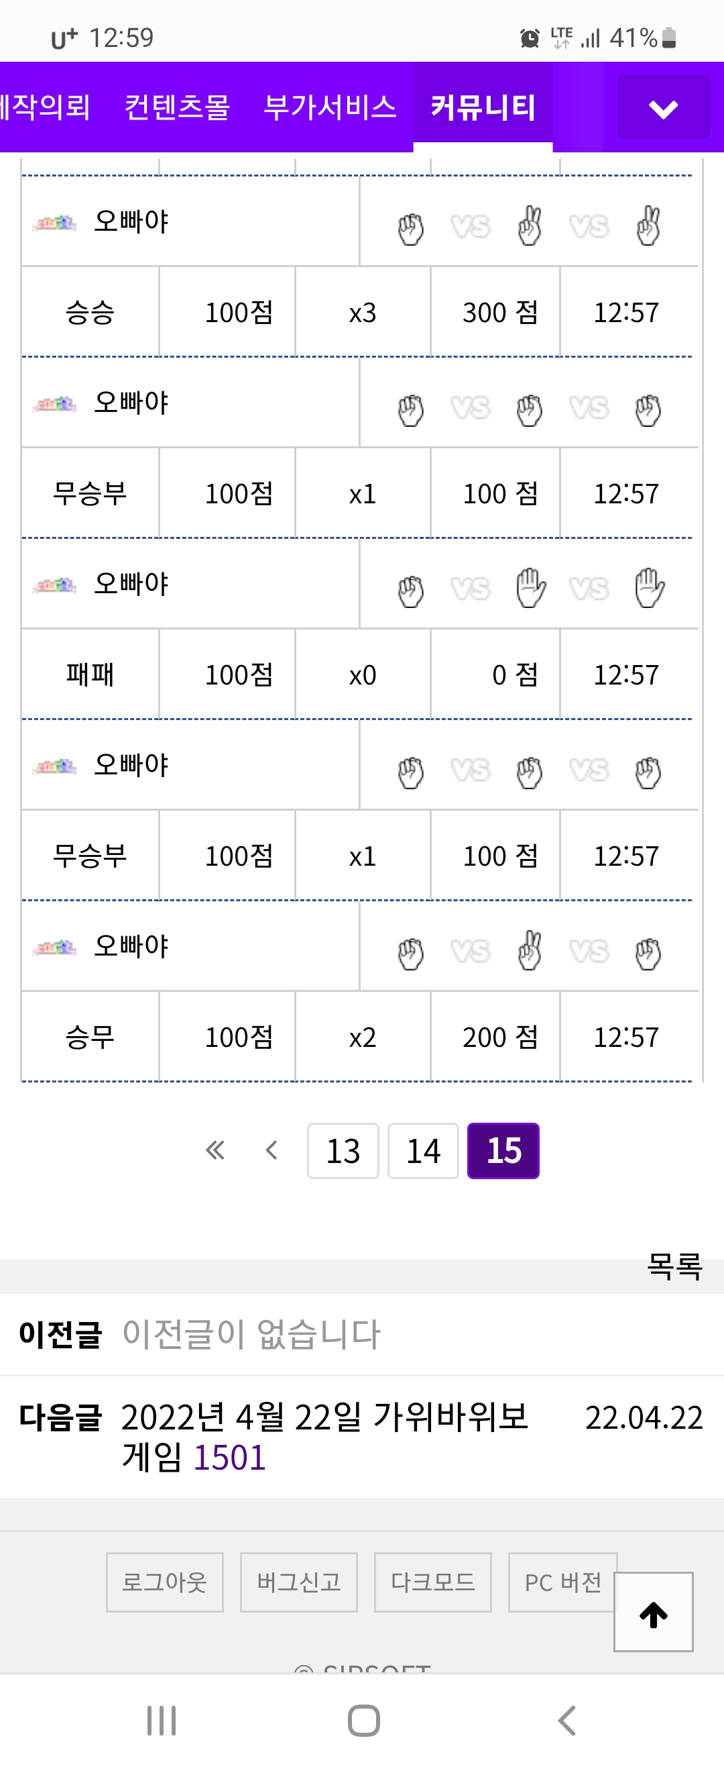Open page 14 of results
The image size is (724, 1769).
coord(423,1151)
